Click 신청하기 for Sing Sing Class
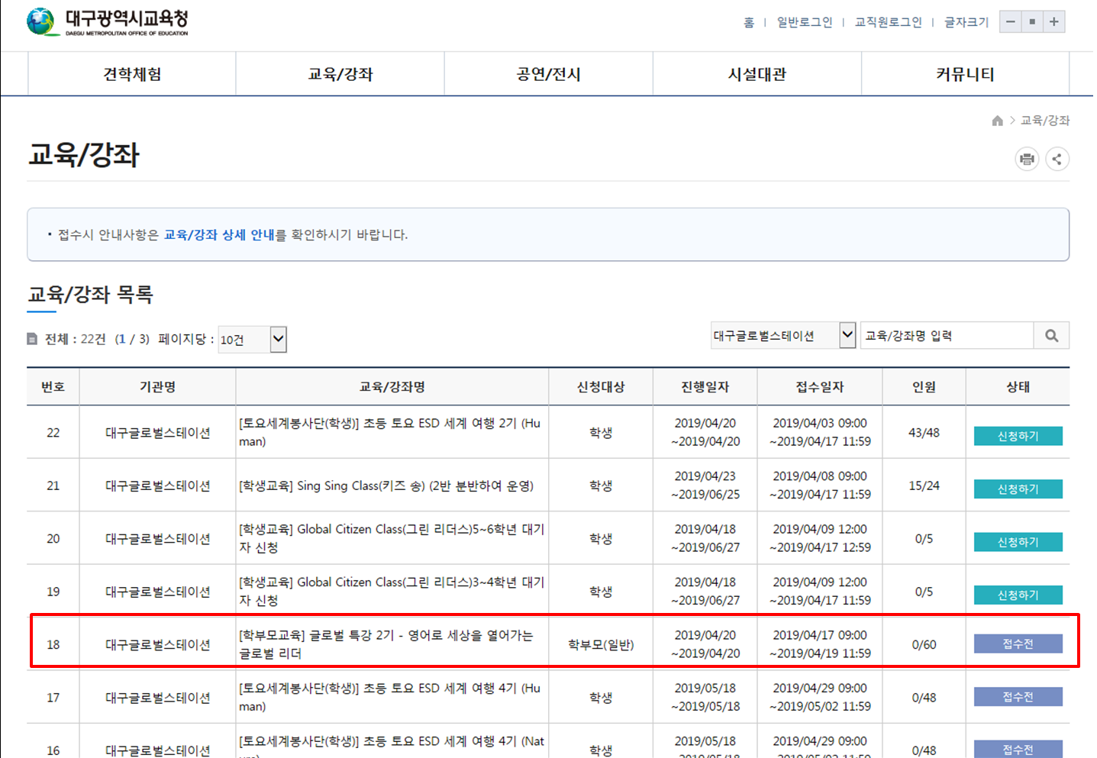 (1018, 489)
